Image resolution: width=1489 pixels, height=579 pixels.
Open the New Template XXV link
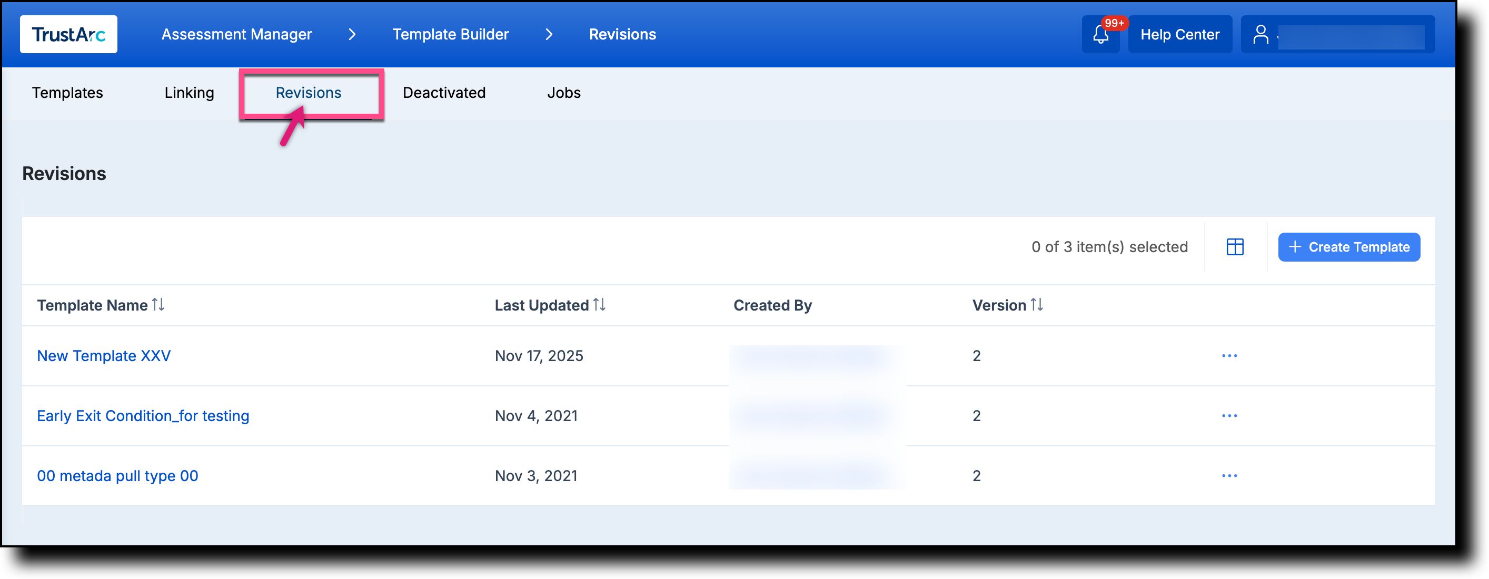tap(104, 356)
